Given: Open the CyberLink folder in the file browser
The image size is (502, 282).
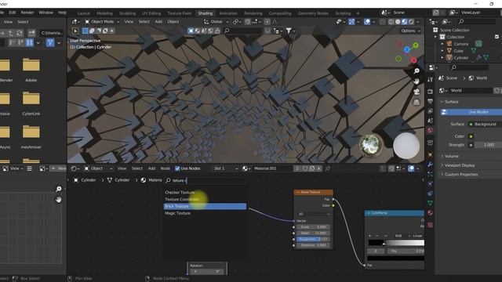Looking at the screenshot, I should 31,104.
